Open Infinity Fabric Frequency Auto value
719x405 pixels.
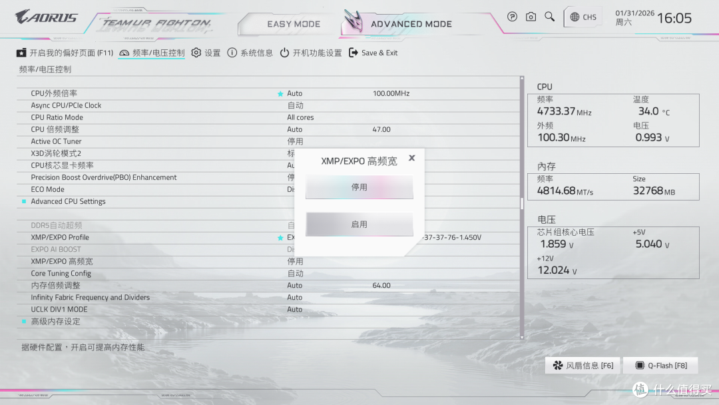[x=294, y=297]
